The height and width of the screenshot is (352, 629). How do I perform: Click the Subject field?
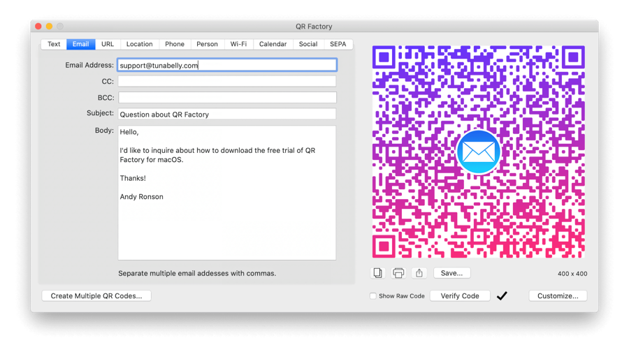pos(227,115)
